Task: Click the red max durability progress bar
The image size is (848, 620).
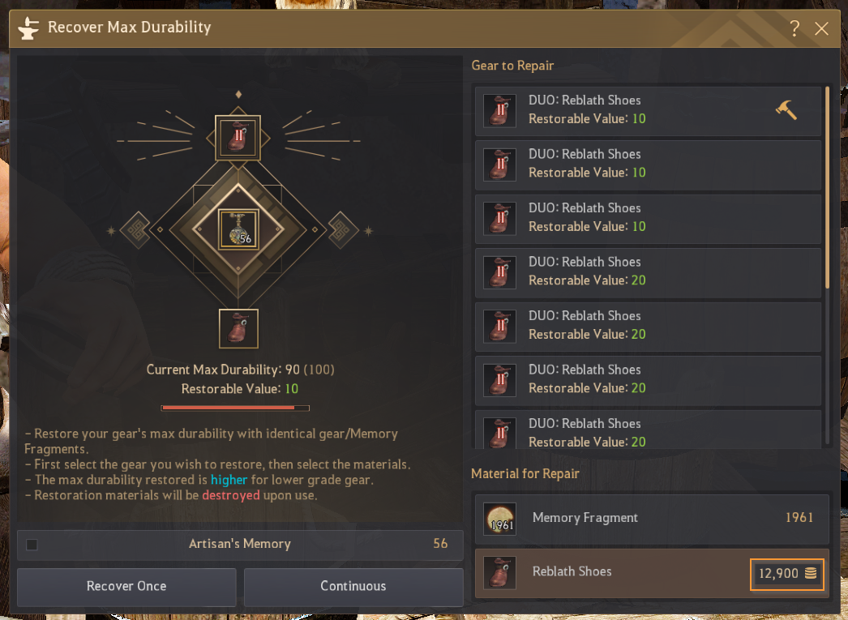Action: click(235, 408)
